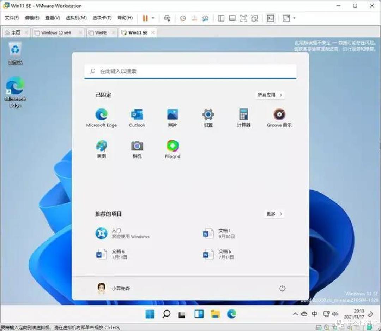Open the 查看(V) menu
Screen dimensions: 381x331
pyautogui.click(x=53, y=18)
